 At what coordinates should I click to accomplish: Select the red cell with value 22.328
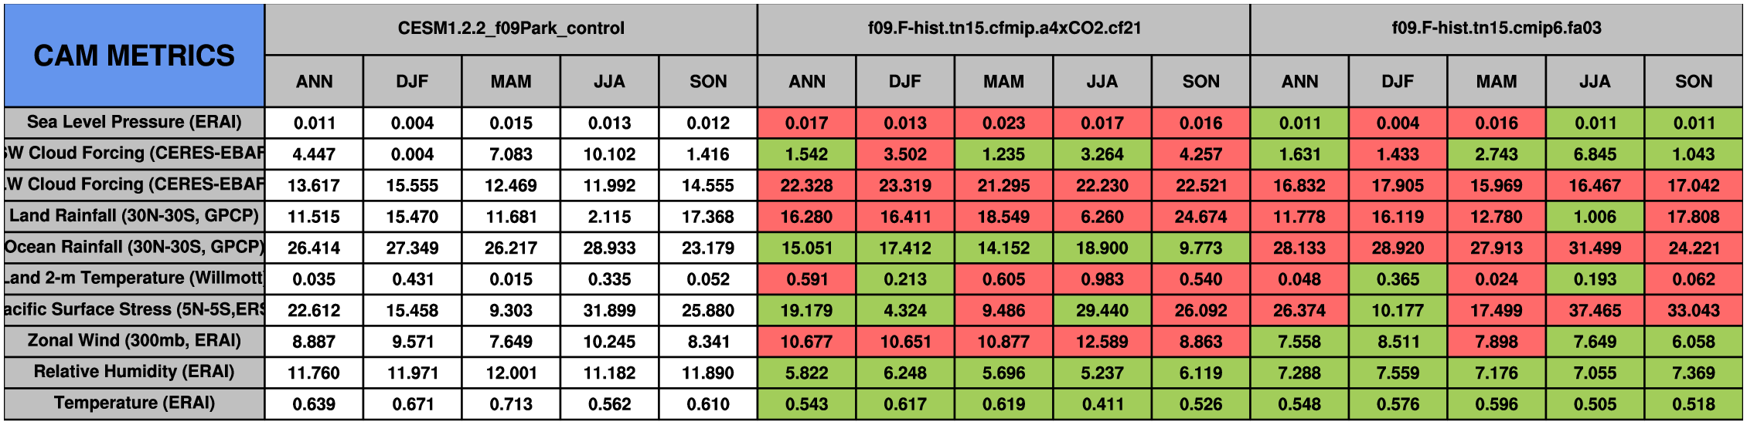click(806, 186)
